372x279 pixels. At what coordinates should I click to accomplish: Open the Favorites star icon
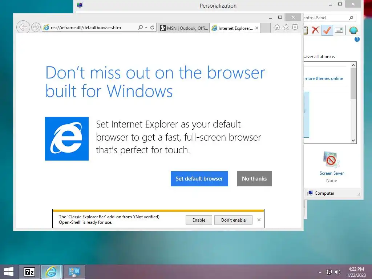pyautogui.click(x=286, y=27)
